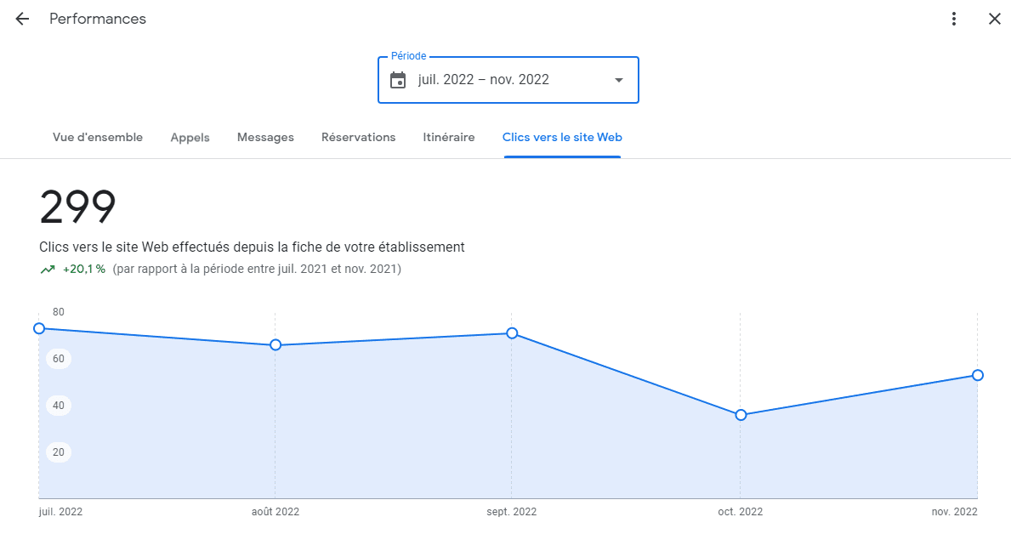Switch to the Vue d'ensemble tab
The width and height of the screenshot is (1011, 534).
click(x=97, y=137)
